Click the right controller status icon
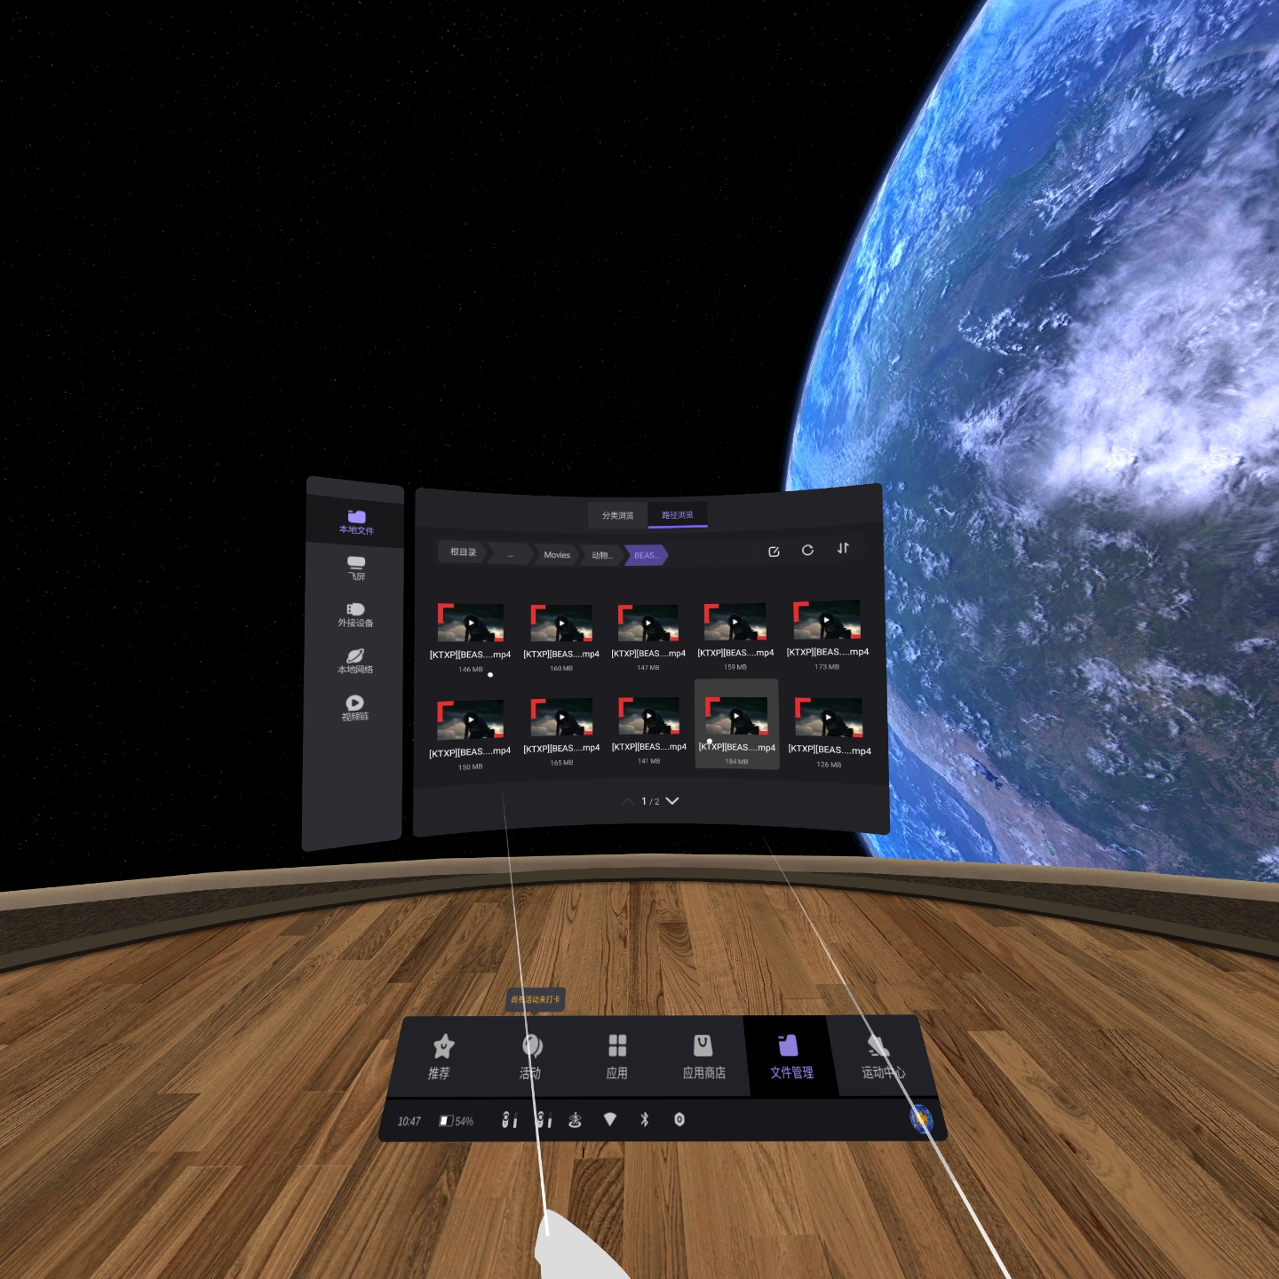The height and width of the screenshot is (1279, 1279). pyautogui.click(x=544, y=1120)
